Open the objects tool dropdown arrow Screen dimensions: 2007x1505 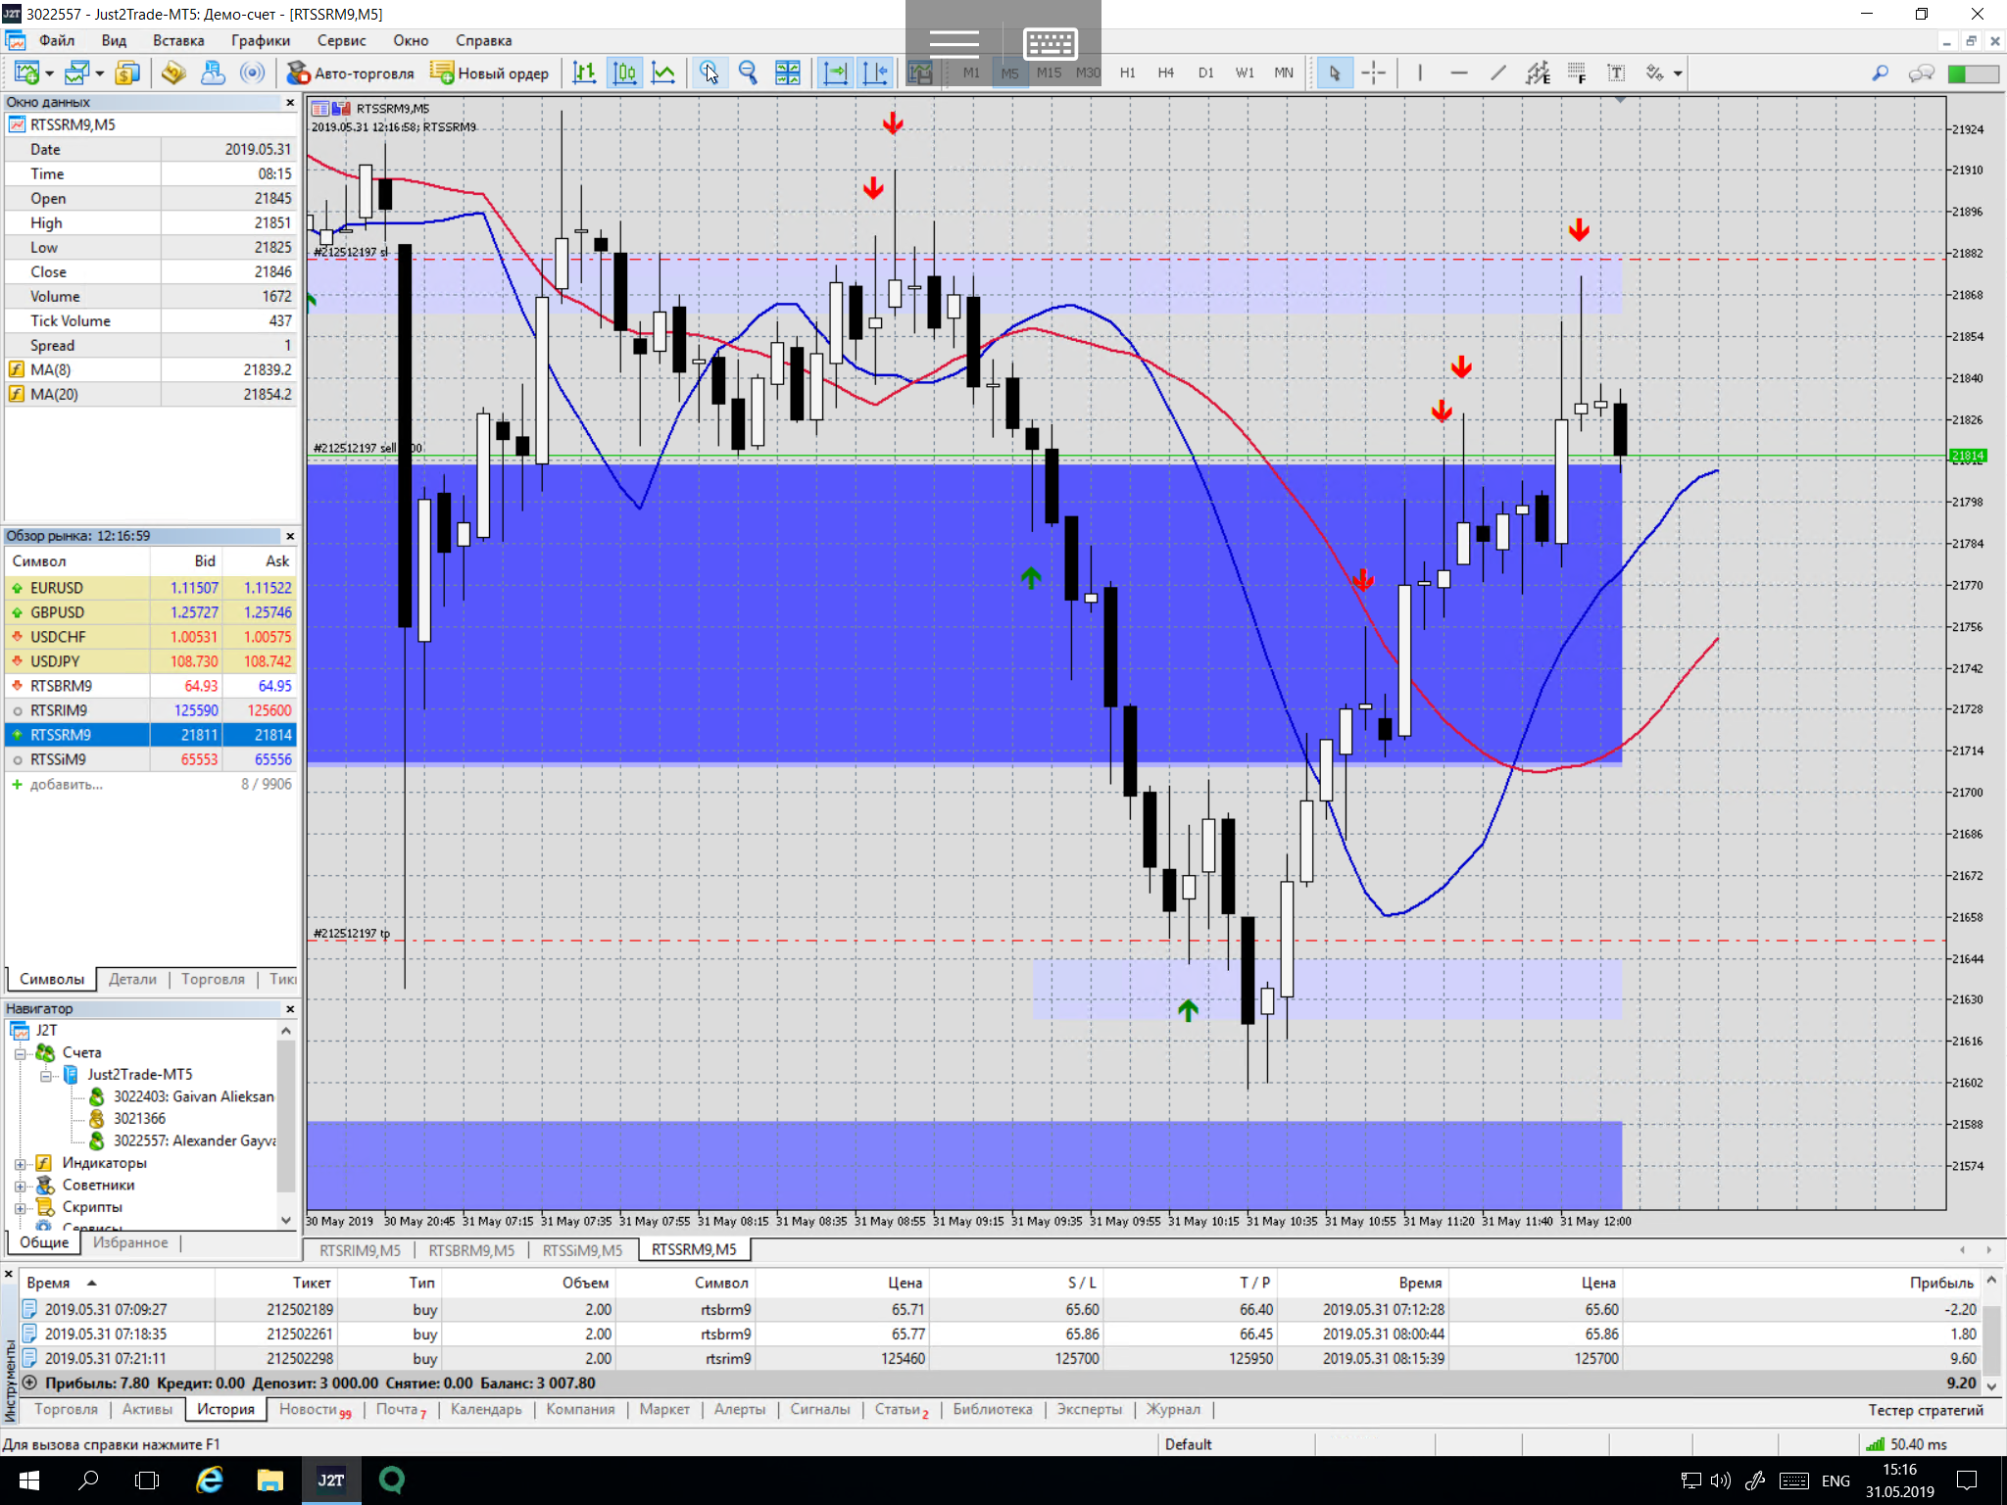click(x=1678, y=73)
